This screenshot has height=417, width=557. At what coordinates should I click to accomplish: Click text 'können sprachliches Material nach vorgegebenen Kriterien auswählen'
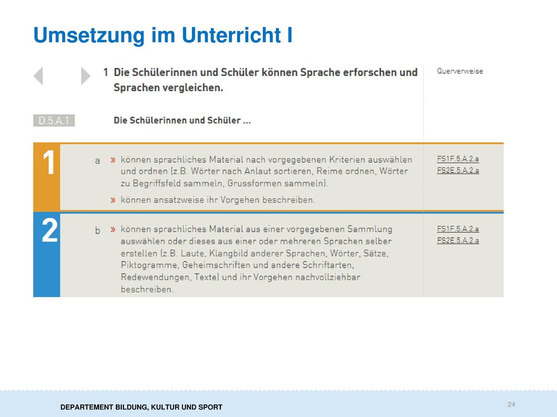pyautogui.click(x=267, y=160)
